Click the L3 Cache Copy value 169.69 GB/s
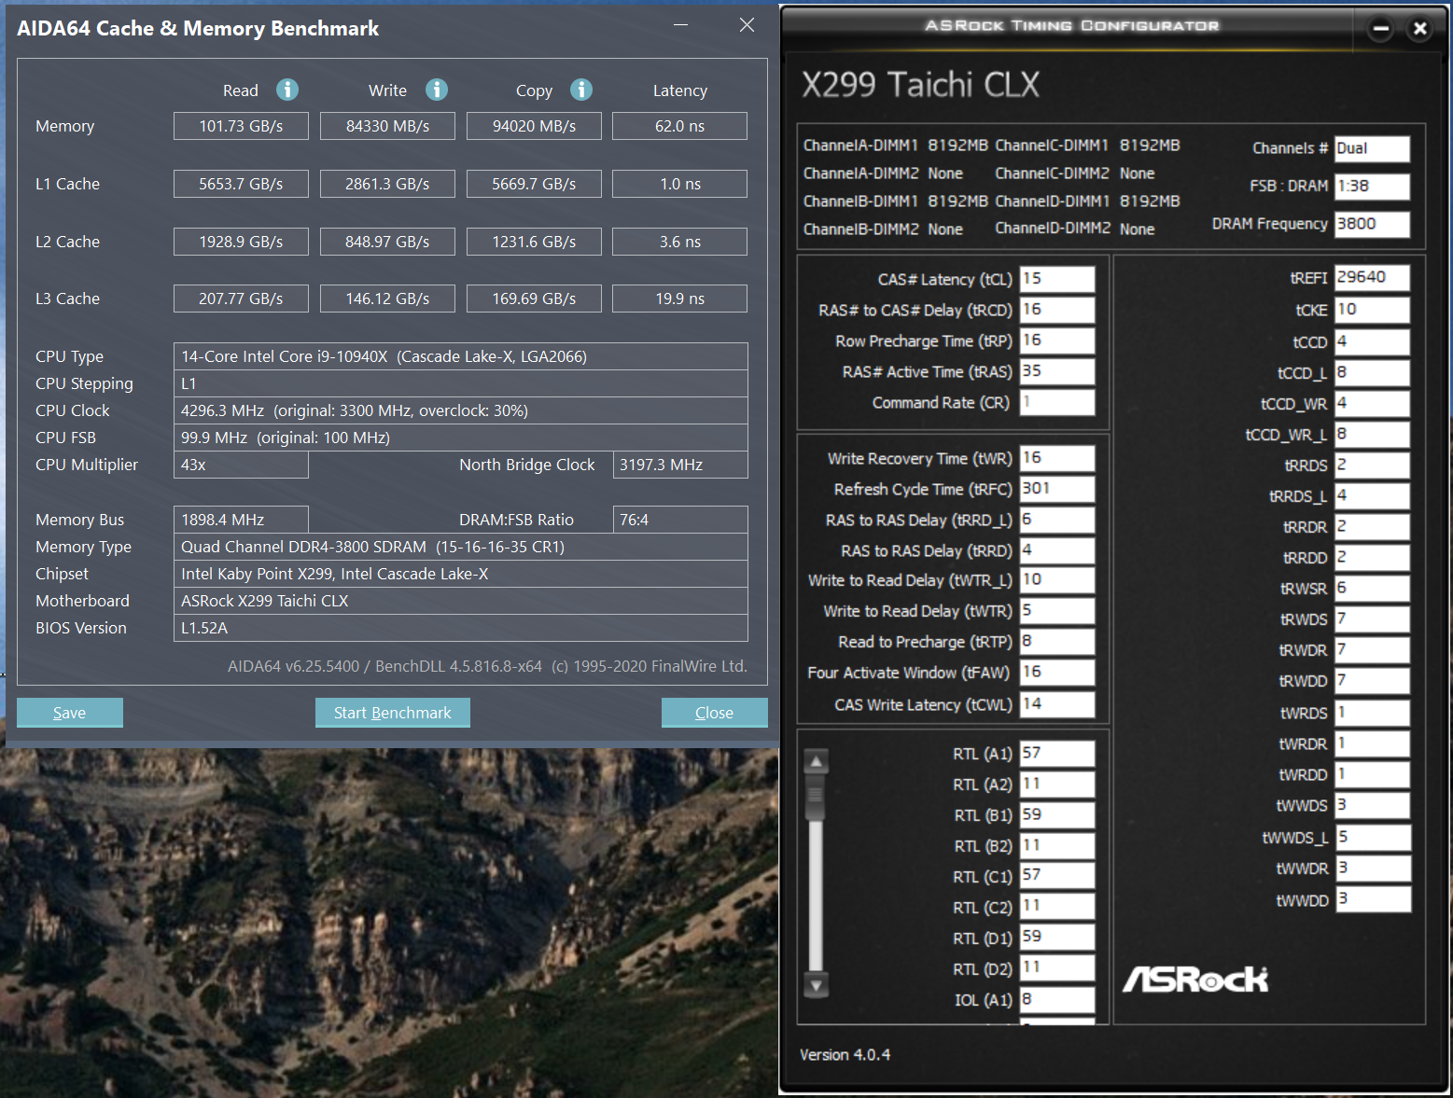The height and width of the screenshot is (1098, 1453). point(534,299)
